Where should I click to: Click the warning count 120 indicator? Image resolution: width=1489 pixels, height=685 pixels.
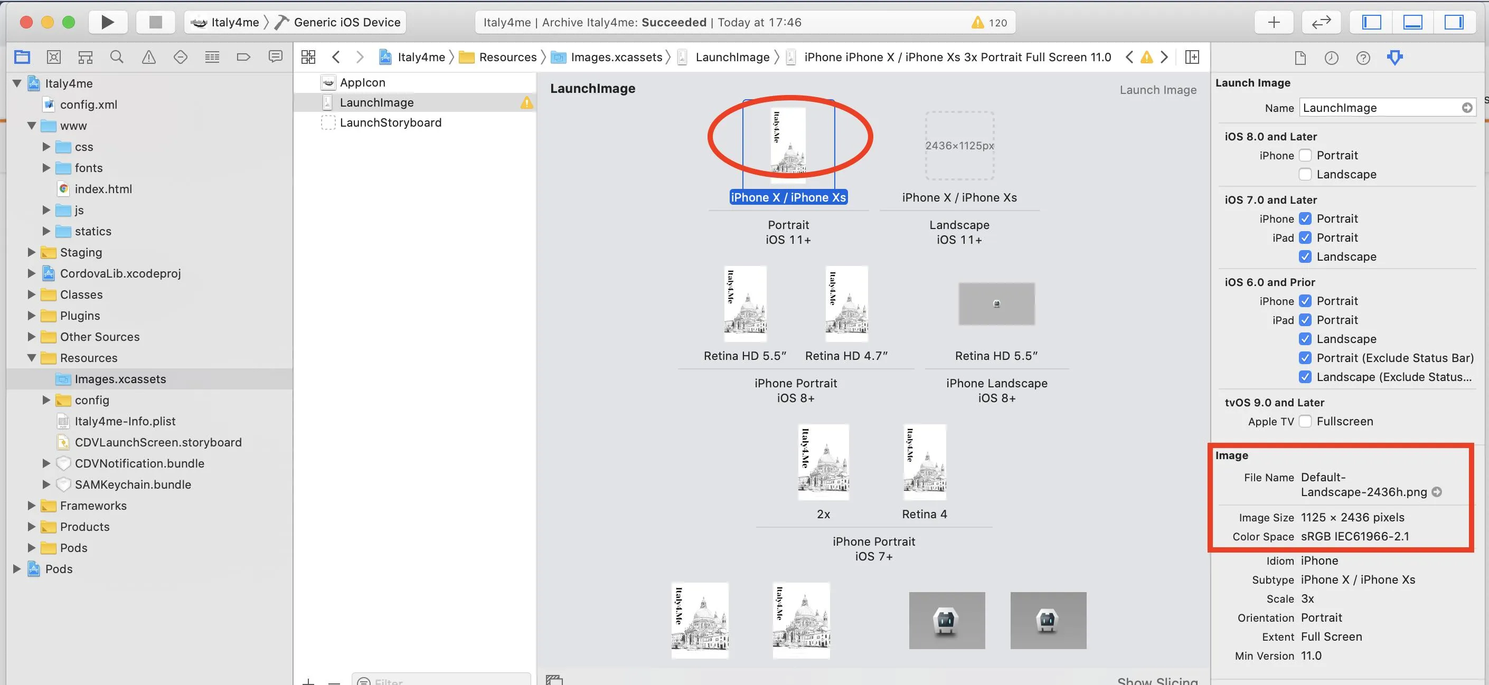(989, 22)
